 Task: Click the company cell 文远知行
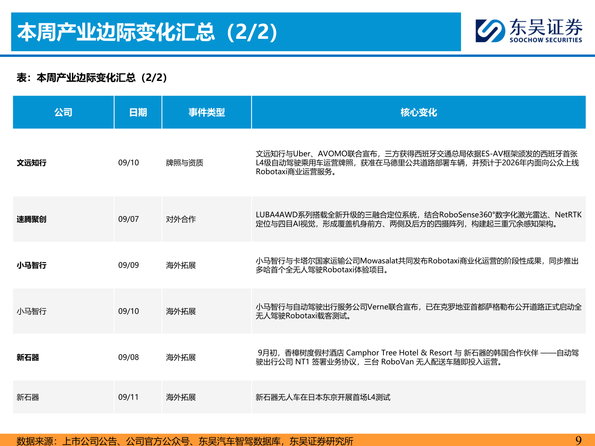coord(31,163)
